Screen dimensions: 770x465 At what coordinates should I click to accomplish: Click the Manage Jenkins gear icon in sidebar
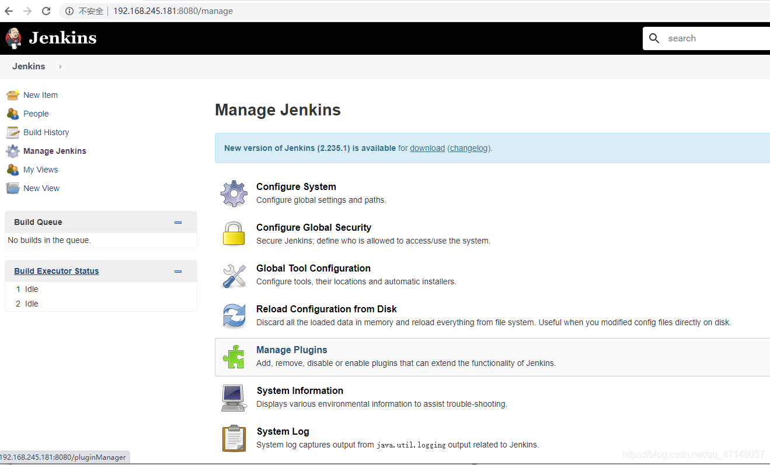tap(13, 151)
